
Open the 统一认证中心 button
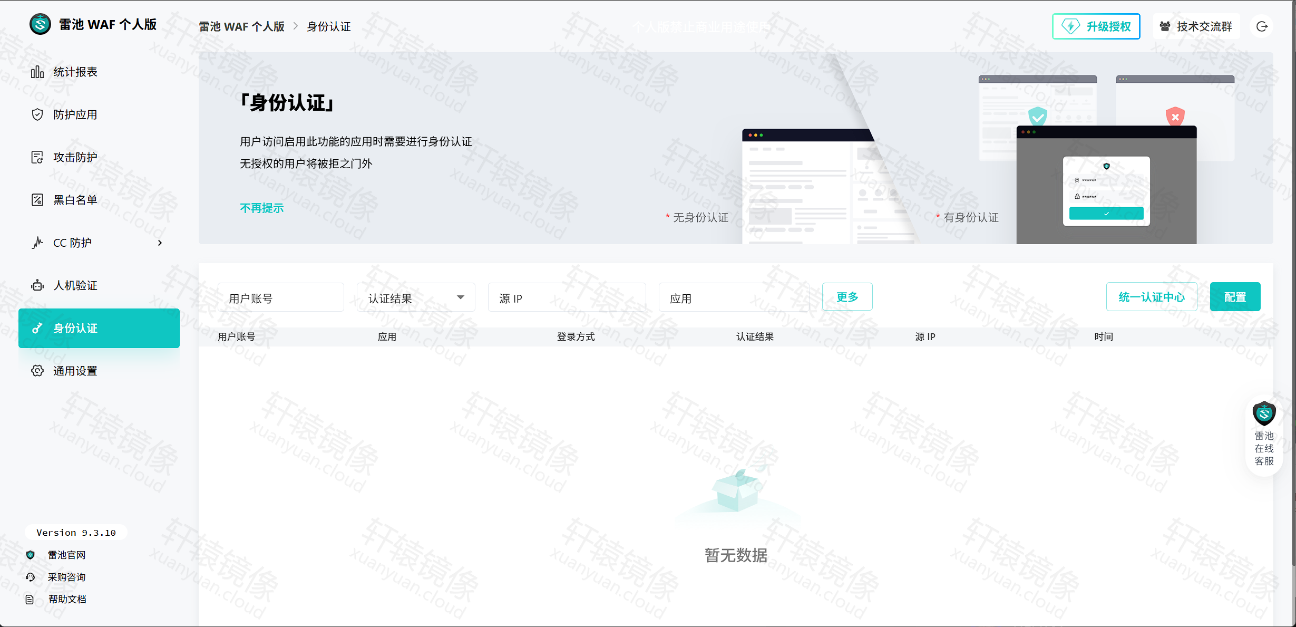1152,297
